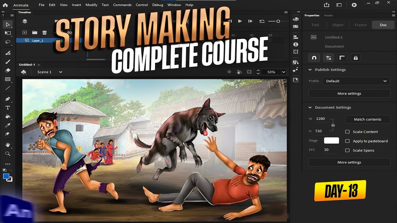The height and width of the screenshot is (223, 397).
Task: Toggle the width-height link lock
Action: pos(333,125)
